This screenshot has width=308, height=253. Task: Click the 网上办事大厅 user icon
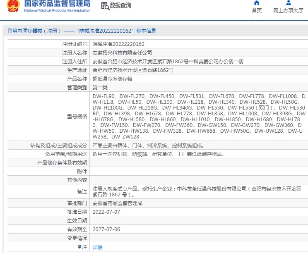289,3
